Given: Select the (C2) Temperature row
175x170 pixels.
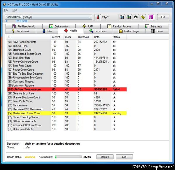Looking at the screenshot, I should coord(67,105).
